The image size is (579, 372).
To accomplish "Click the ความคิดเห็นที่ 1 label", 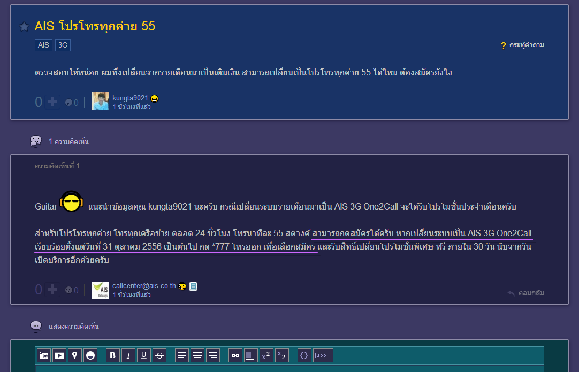I will coord(57,166).
